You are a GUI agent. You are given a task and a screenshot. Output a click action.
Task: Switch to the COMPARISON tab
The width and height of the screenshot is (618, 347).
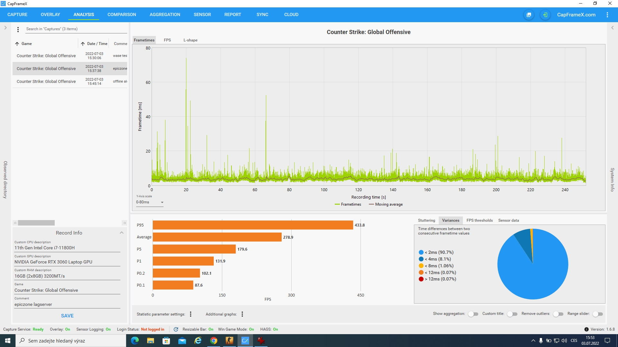click(122, 15)
